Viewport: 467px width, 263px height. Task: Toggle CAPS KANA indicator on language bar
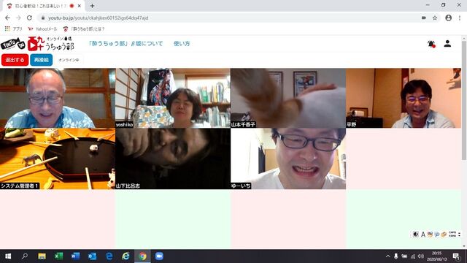pyautogui.click(x=452, y=235)
